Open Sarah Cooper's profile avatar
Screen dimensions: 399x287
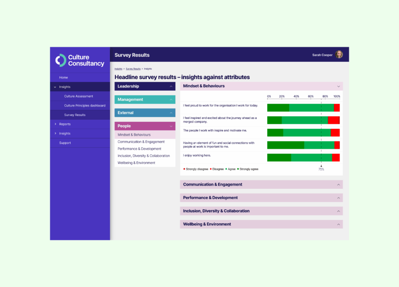pyautogui.click(x=339, y=55)
